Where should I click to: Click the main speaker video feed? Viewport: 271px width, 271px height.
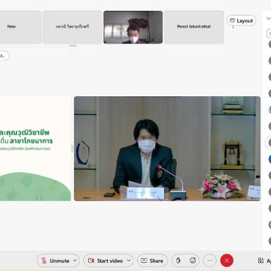[x=167, y=148]
